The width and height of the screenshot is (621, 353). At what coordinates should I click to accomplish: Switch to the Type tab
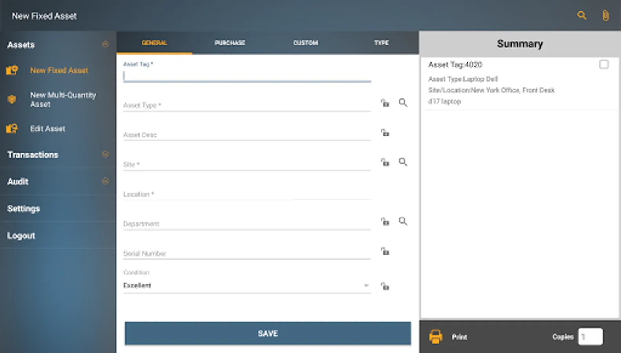[381, 43]
